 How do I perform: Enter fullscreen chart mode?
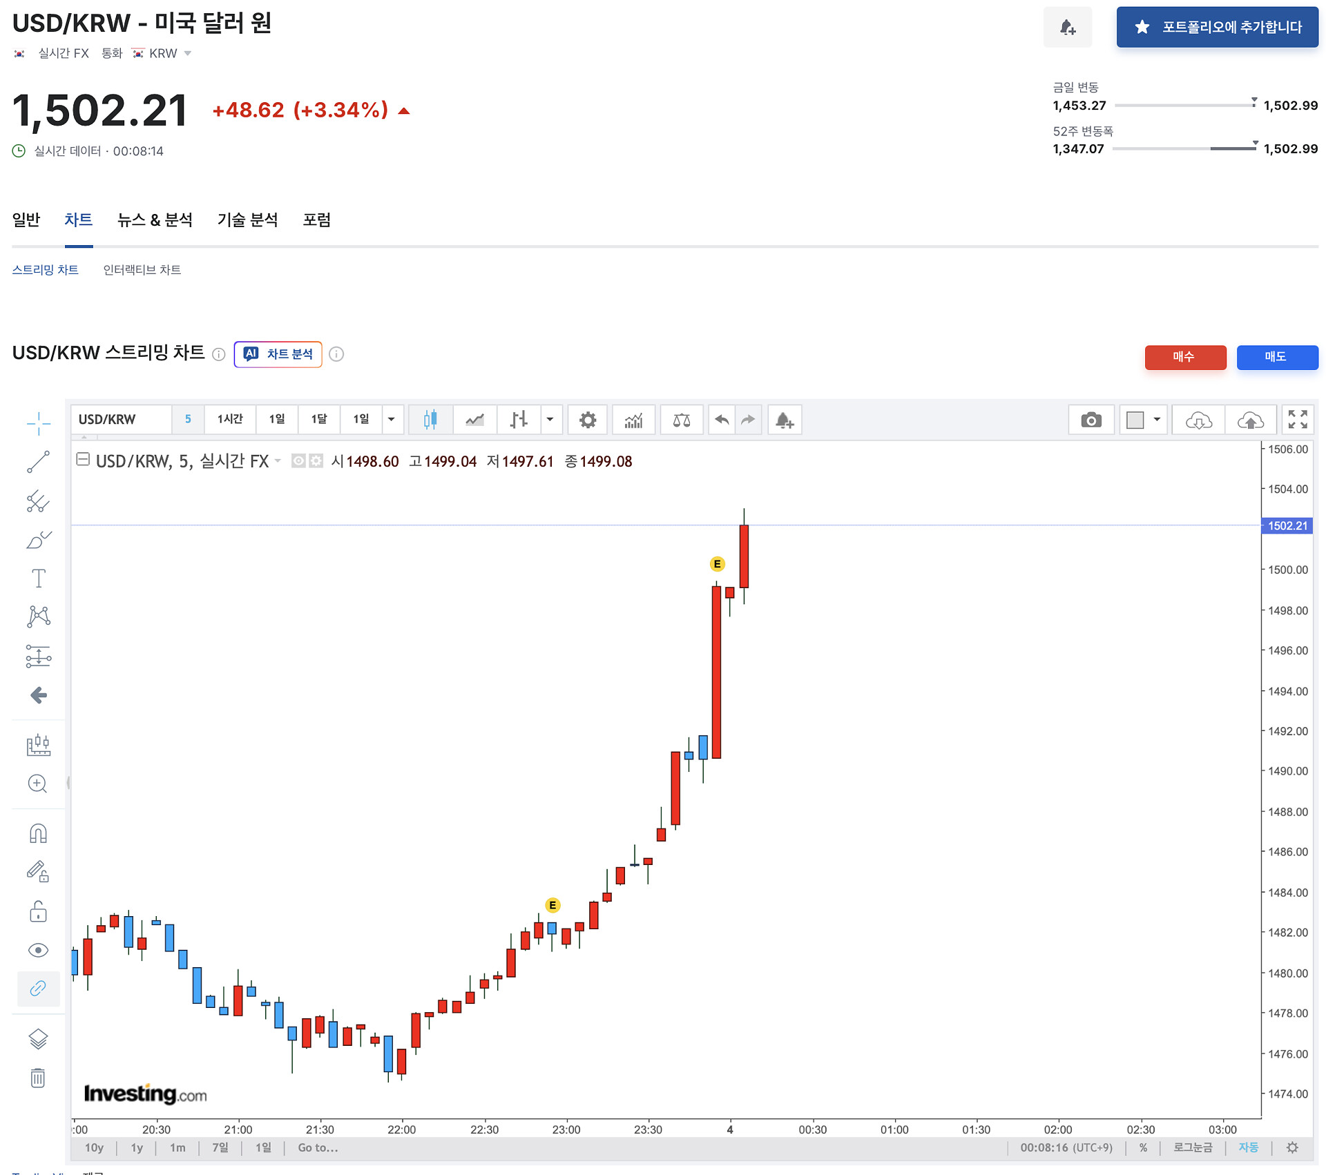click(x=1297, y=420)
